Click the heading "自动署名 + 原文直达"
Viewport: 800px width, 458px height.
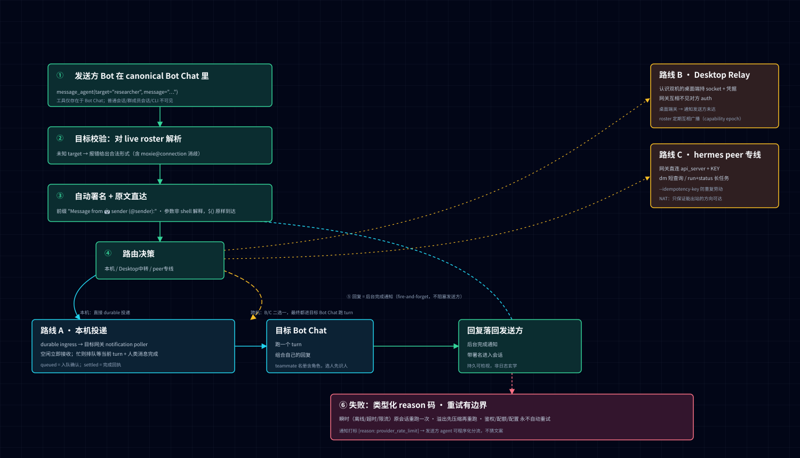point(111,197)
